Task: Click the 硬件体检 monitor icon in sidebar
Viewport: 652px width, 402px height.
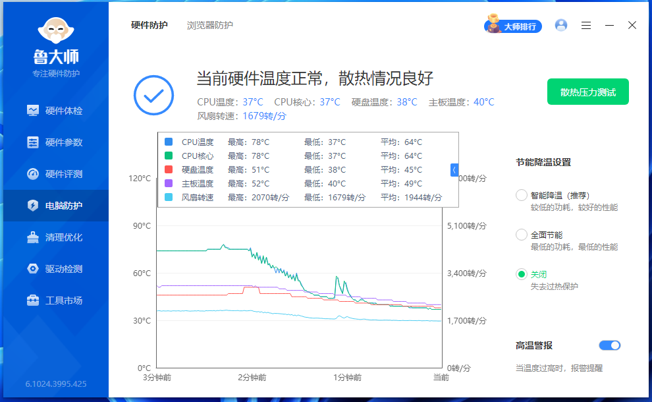Action: point(33,110)
